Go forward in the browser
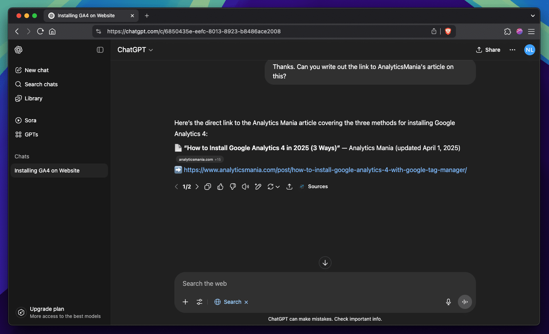The width and height of the screenshot is (549, 334). point(28,31)
